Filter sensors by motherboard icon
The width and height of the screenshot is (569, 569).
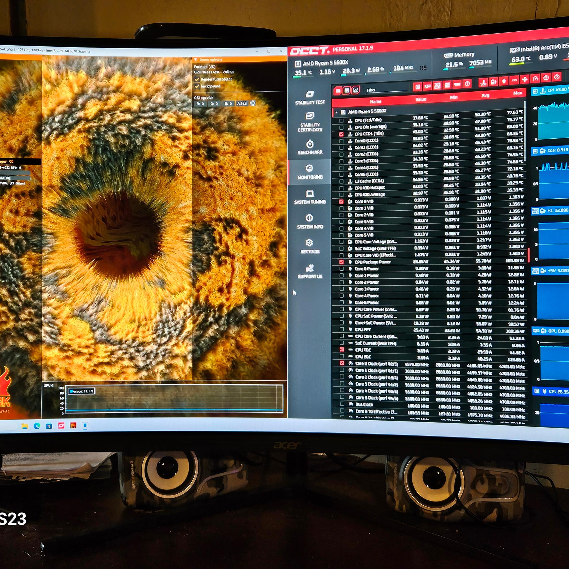click(x=437, y=86)
